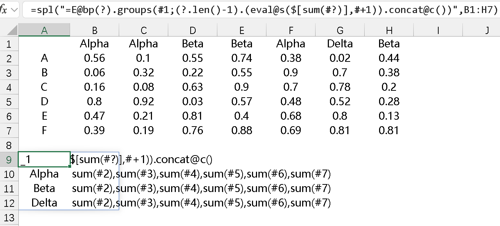Click the Alpha label in cell A10
Viewport: 500px width, 226px height.
coord(44,174)
